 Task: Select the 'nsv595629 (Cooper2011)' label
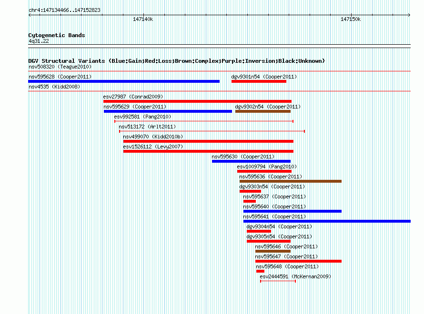[x=135, y=107]
